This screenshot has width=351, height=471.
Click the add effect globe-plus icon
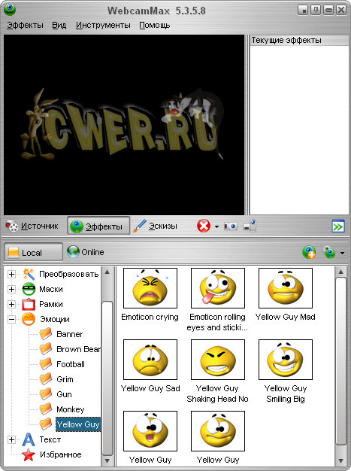(x=309, y=252)
